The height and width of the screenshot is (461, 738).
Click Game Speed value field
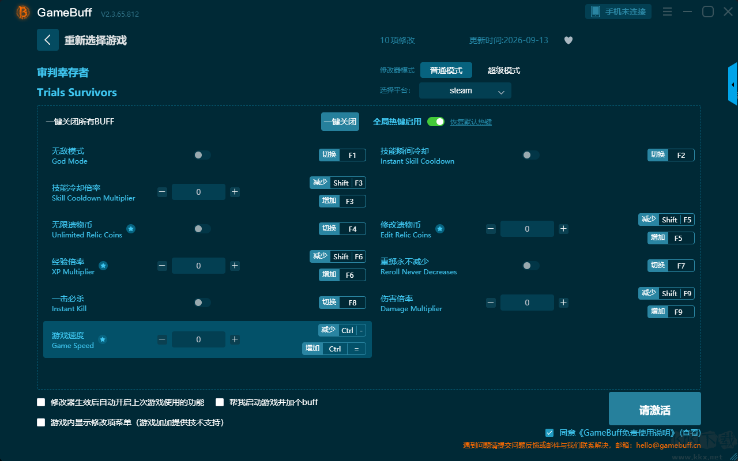pos(198,339)
